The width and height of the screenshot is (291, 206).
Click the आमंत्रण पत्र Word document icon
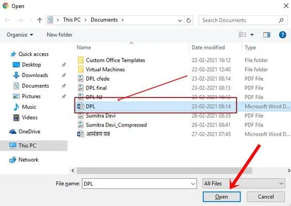point(80,134)
